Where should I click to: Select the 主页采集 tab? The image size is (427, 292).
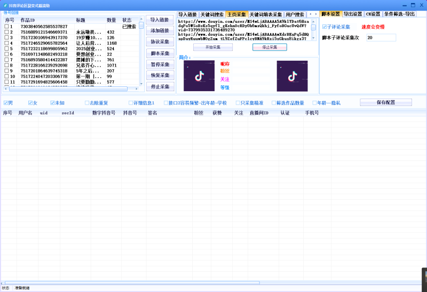tap(236, 14)
